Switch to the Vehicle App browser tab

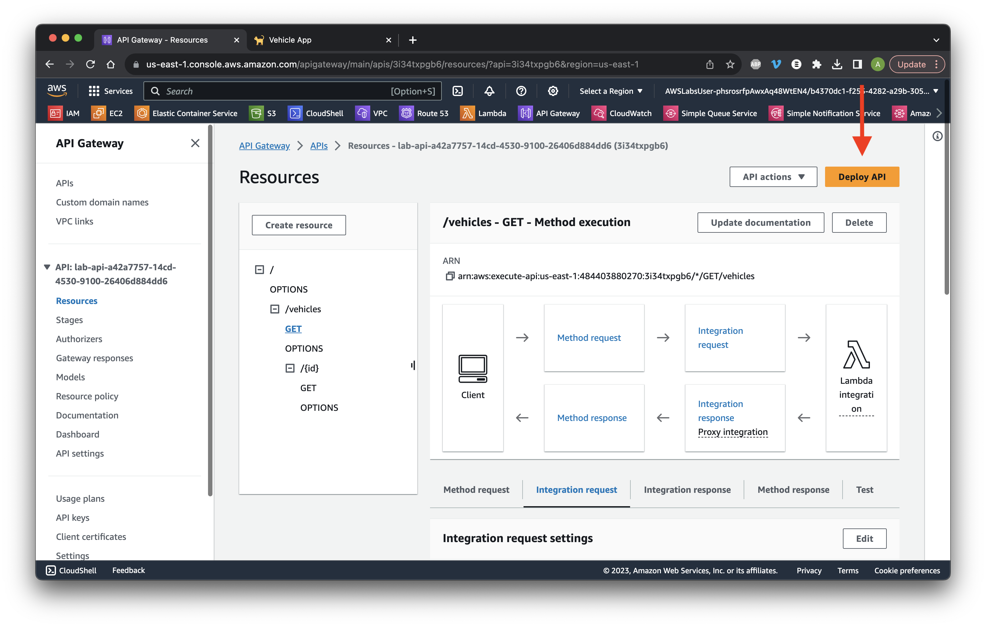click(x=322, y=40)
